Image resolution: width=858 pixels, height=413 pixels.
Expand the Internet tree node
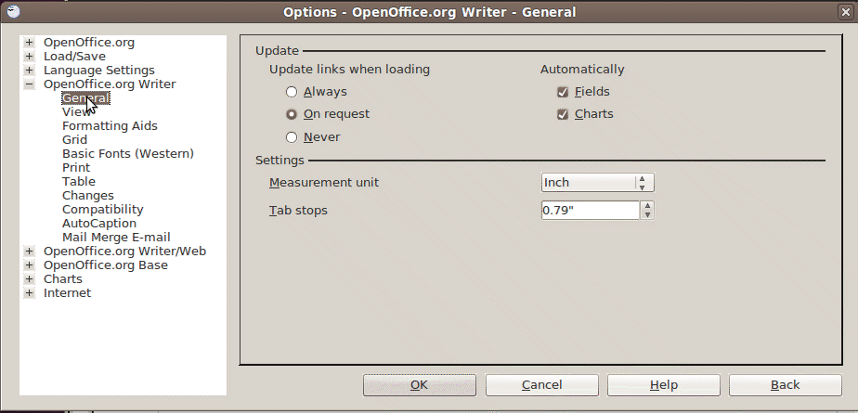click(30, 293)
